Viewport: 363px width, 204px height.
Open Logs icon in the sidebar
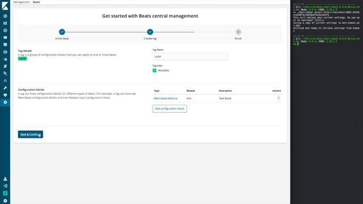[5, 66]
